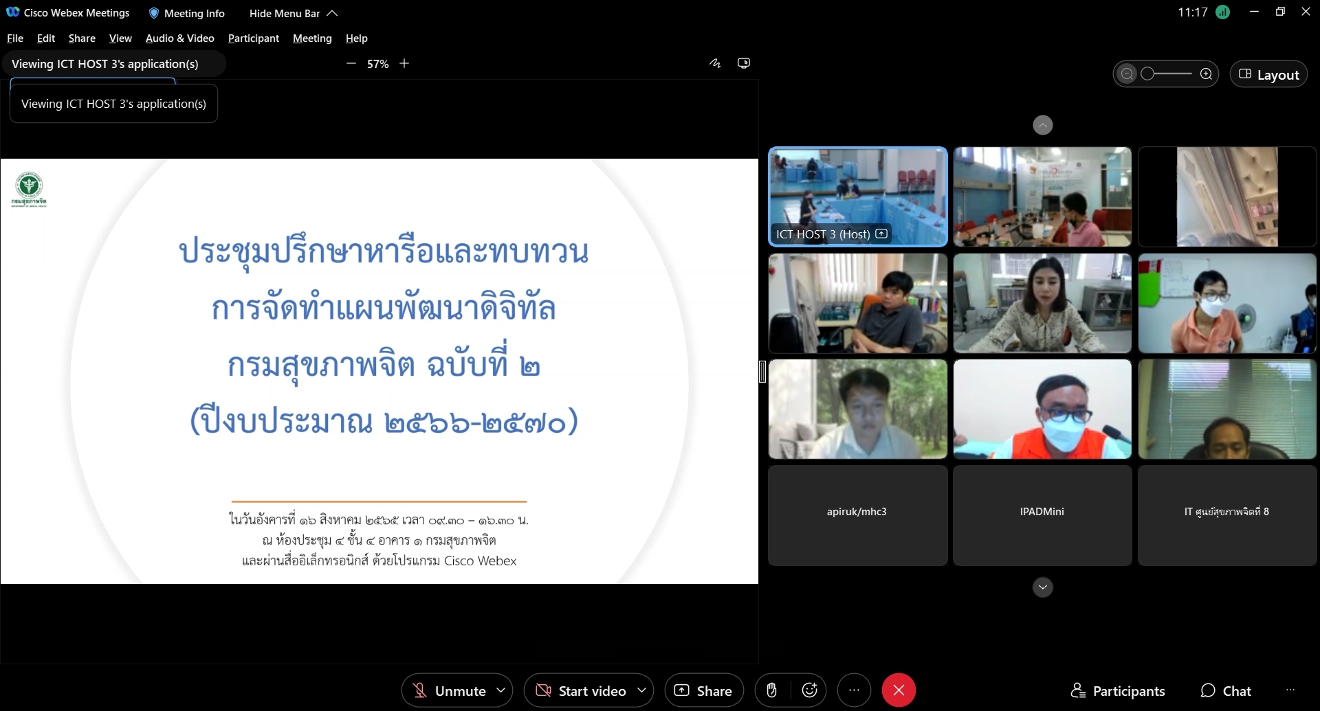Click the annotate pen icon

click(715, 64)
